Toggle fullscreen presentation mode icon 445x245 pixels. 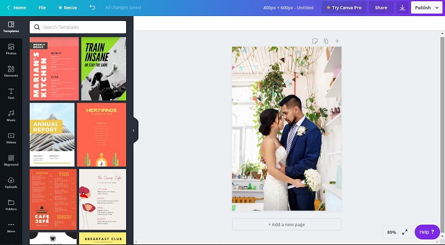pyautogui.click(x=405, y=232)
